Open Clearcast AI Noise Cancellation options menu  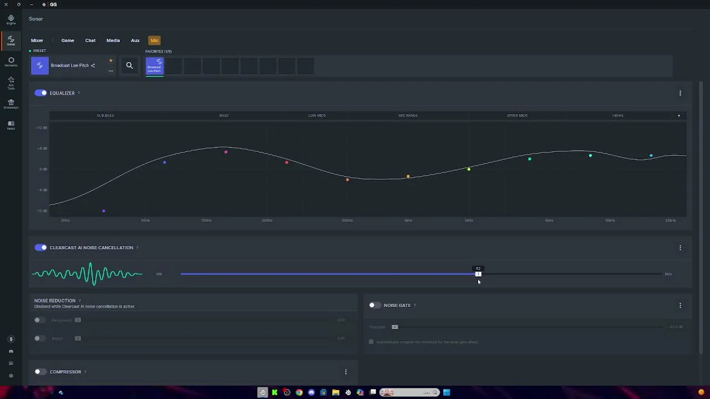pos(680,248)
